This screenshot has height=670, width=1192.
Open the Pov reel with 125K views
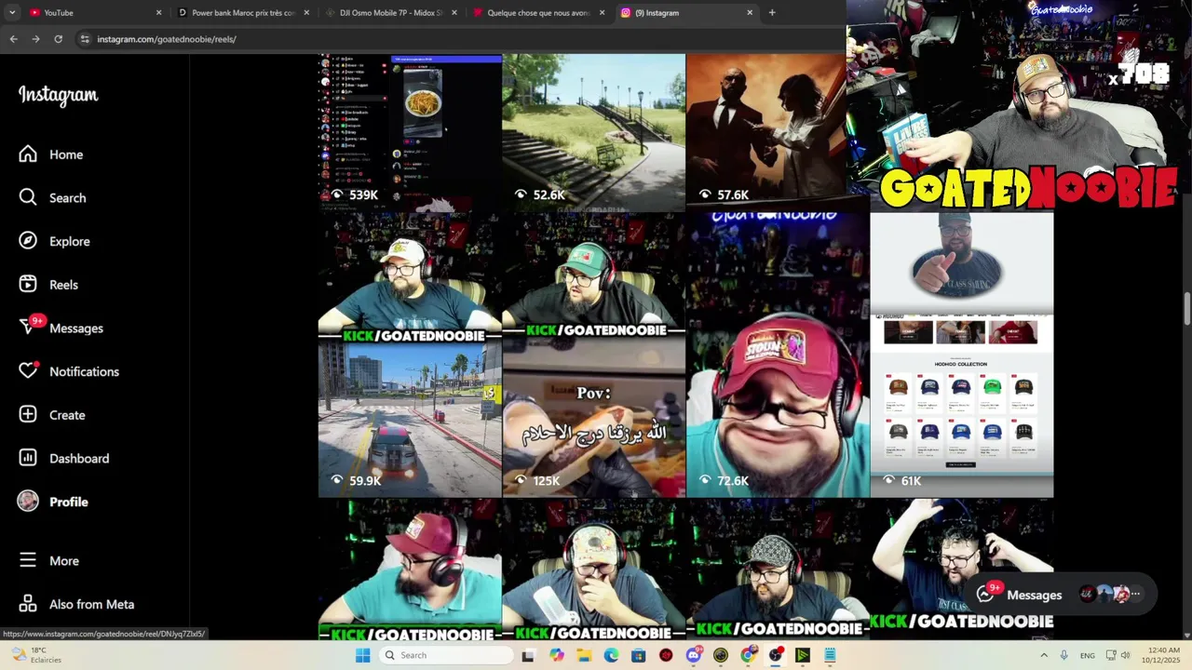point(593,355)
